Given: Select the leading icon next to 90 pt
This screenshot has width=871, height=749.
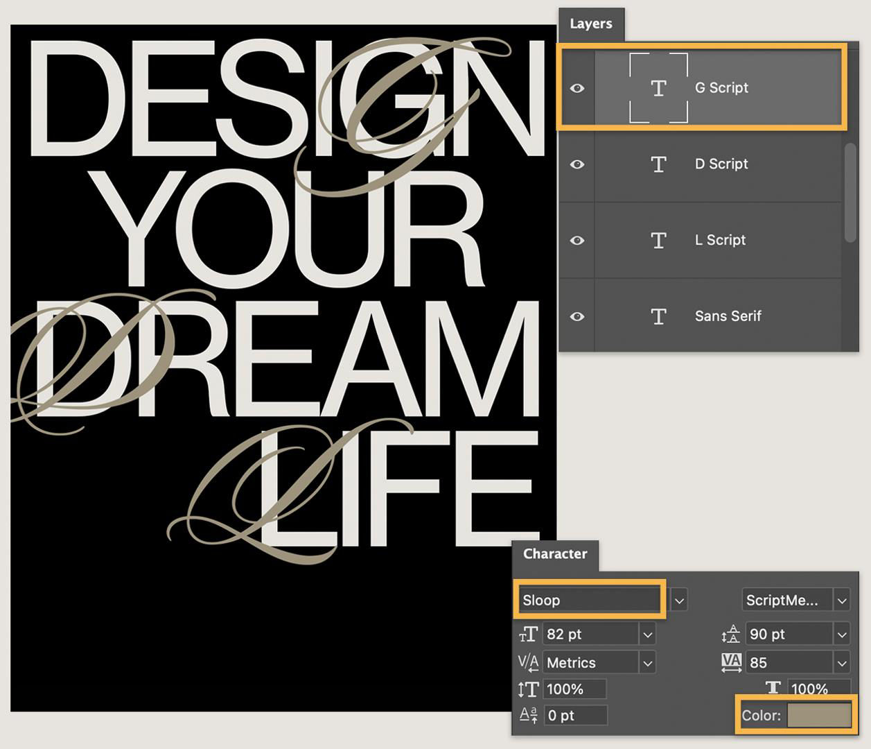Looking at the screenshot, I should 731,634.
